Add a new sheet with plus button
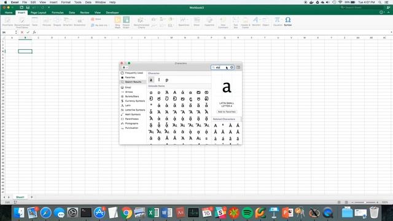Screen dimensions: 393x221 coord(31,197)
